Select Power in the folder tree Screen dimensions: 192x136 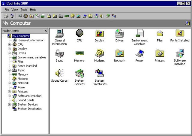[x=22, y=87]
